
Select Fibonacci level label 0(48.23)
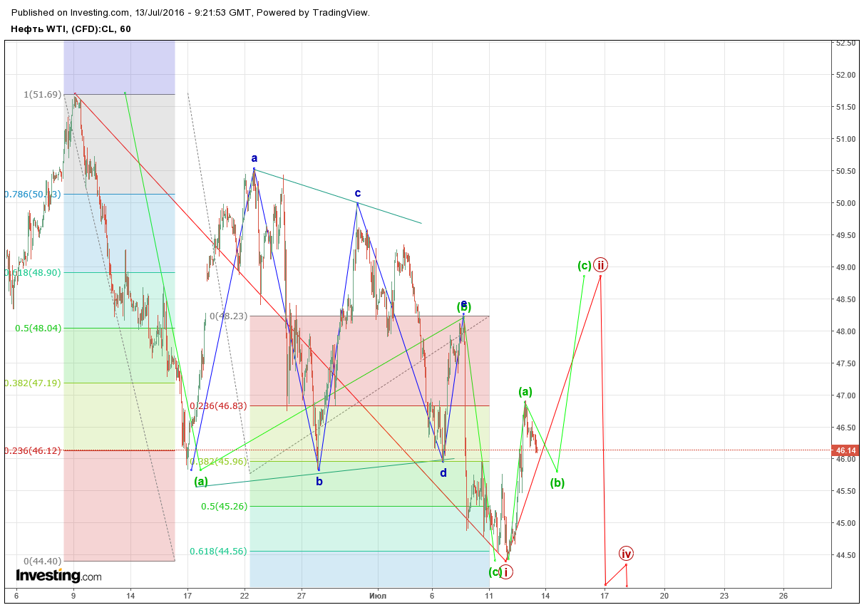pyautogui.click(x=228, y=316)
